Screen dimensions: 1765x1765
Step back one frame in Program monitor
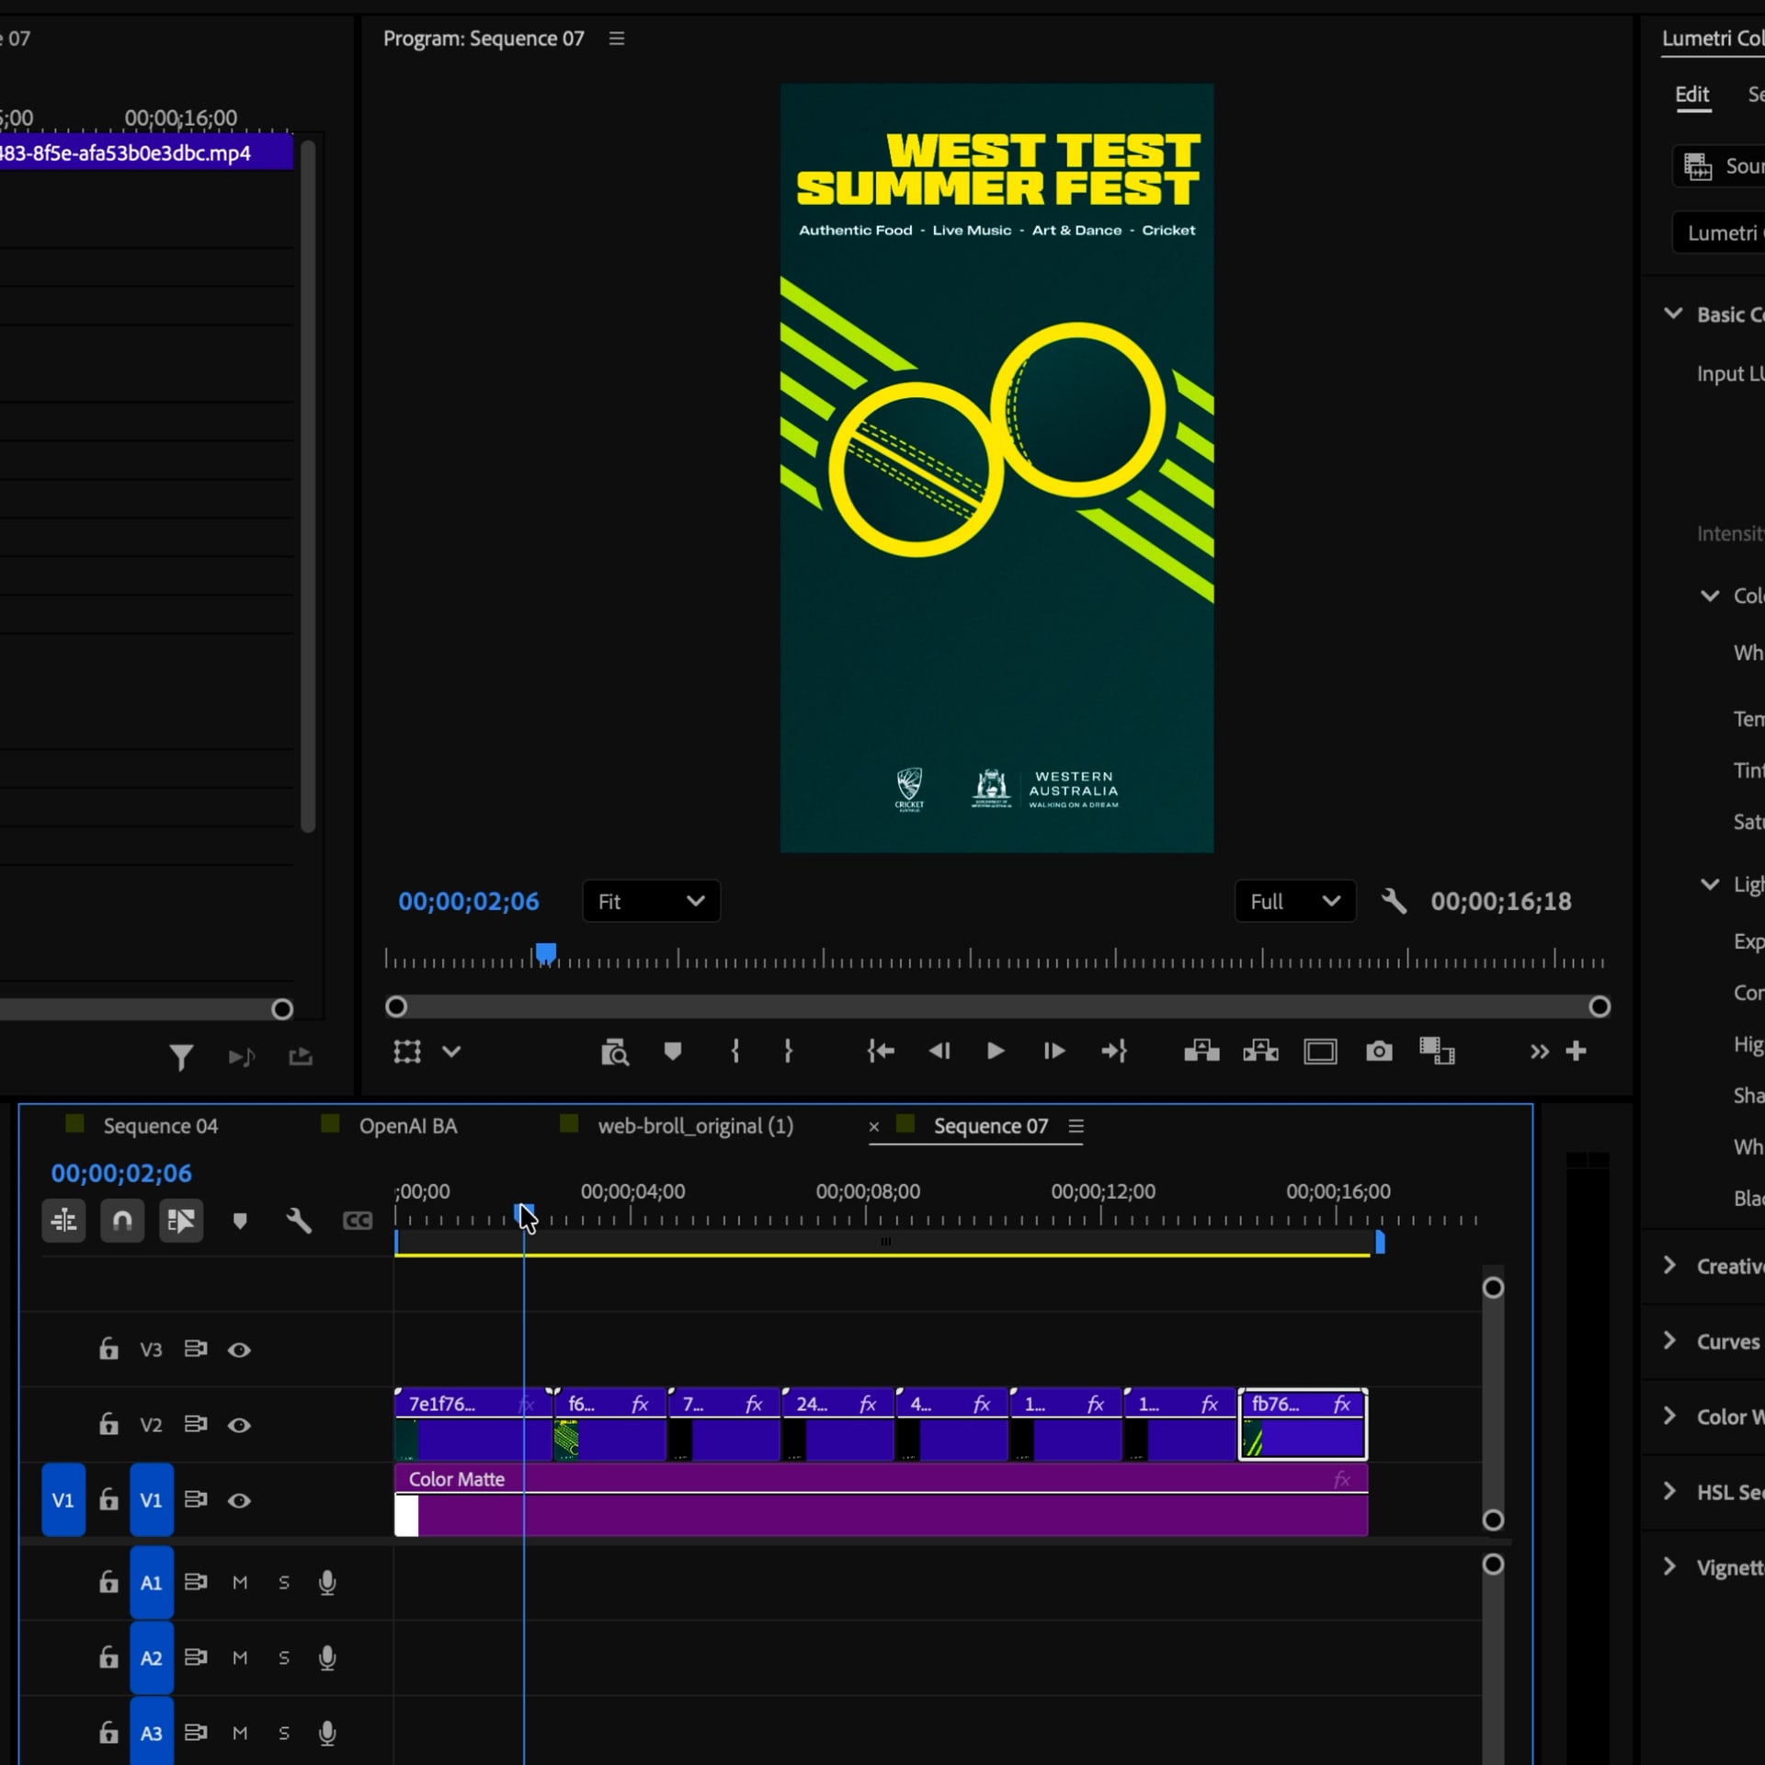[x=939, y=1051]
